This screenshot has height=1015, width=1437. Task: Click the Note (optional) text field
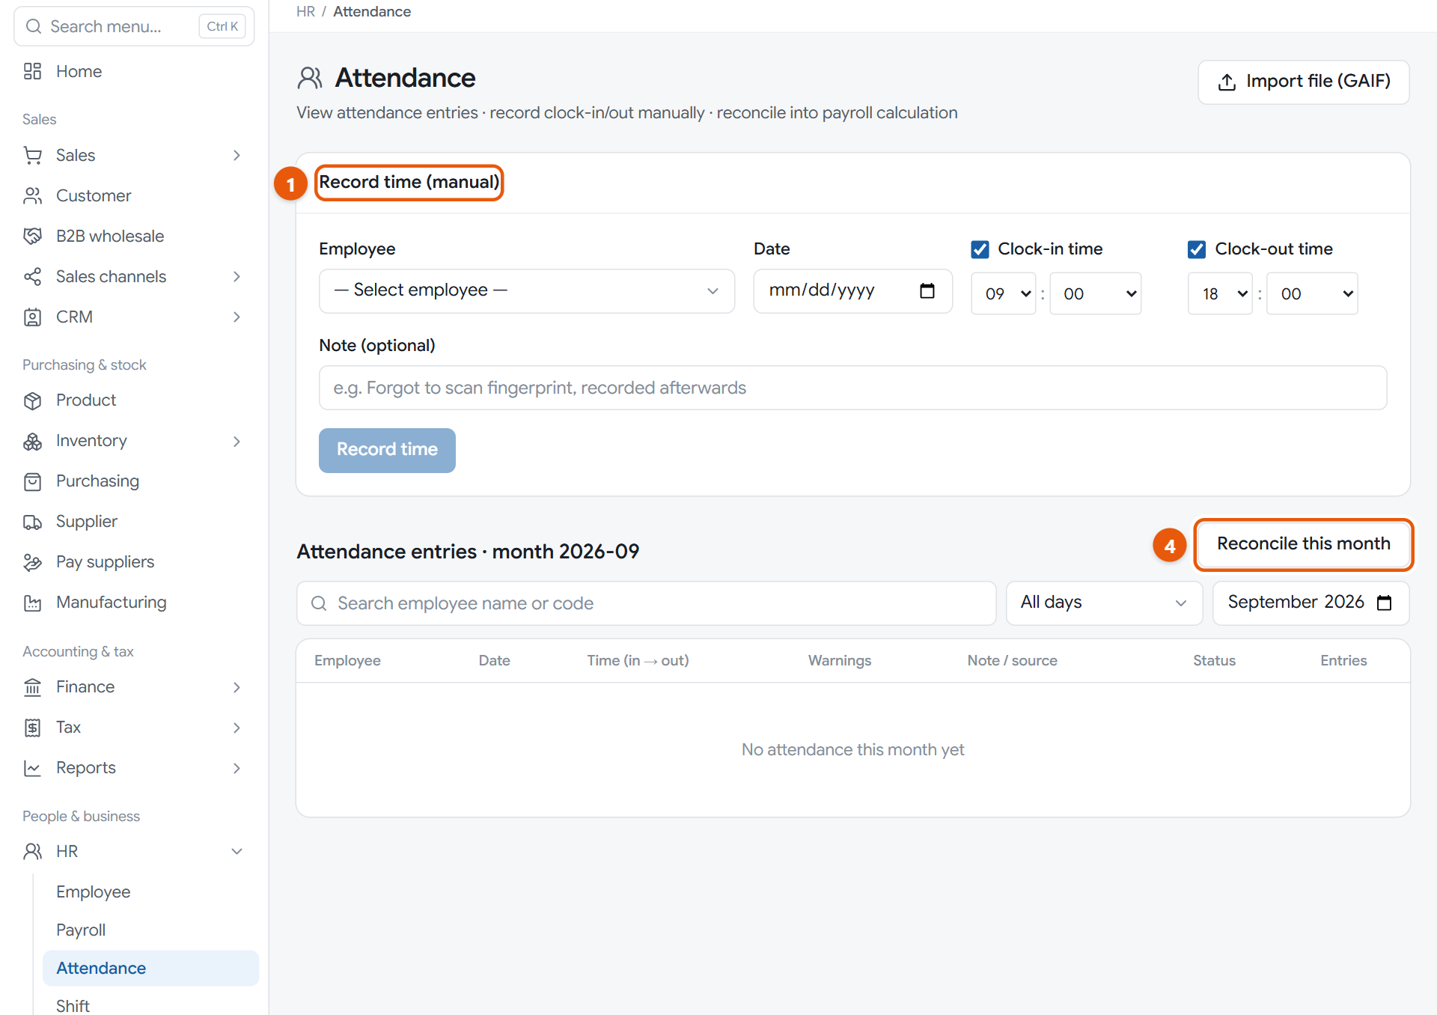[x=852, y=388]
